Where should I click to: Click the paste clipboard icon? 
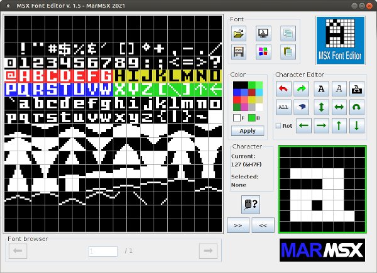288,52
